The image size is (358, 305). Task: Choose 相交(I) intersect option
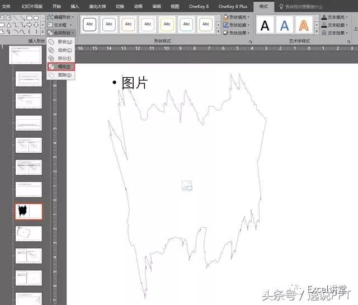[x=61, y=67]
